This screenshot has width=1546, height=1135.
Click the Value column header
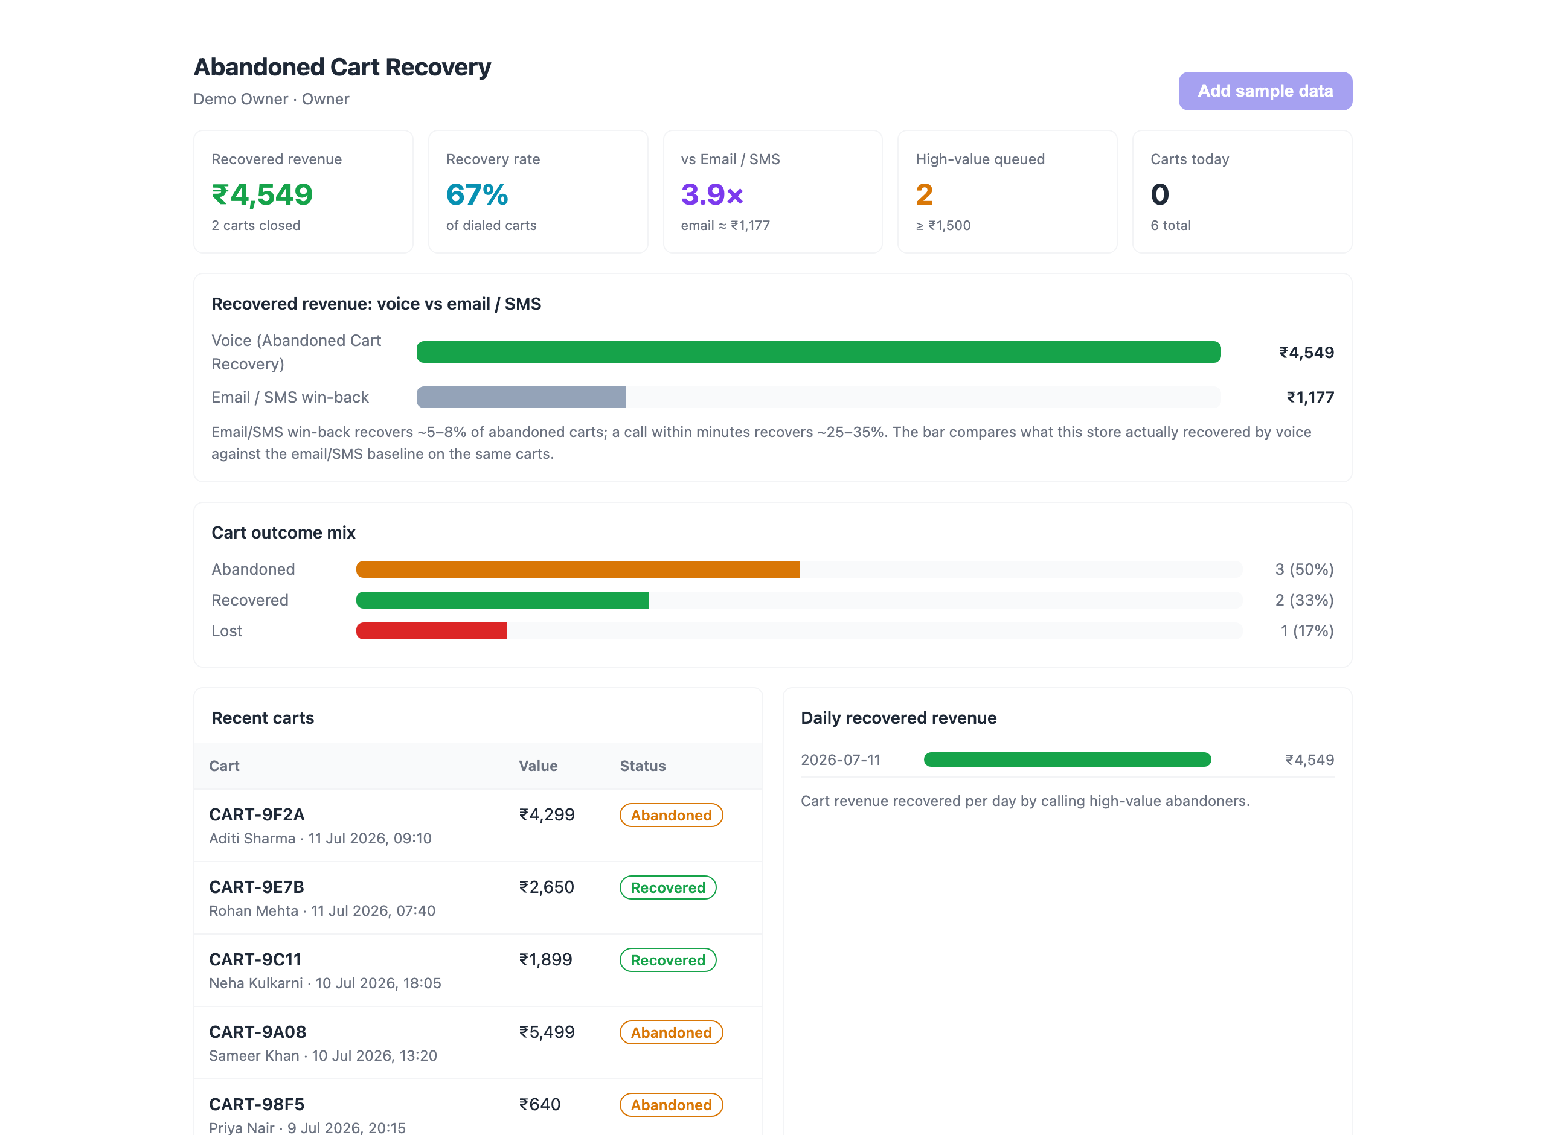(538, 766)
